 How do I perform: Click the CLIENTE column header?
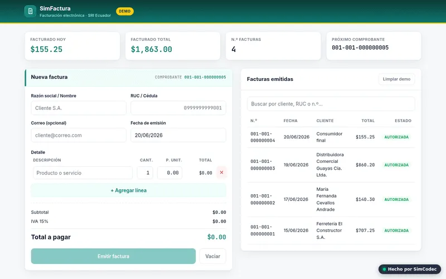coord(325,121)
